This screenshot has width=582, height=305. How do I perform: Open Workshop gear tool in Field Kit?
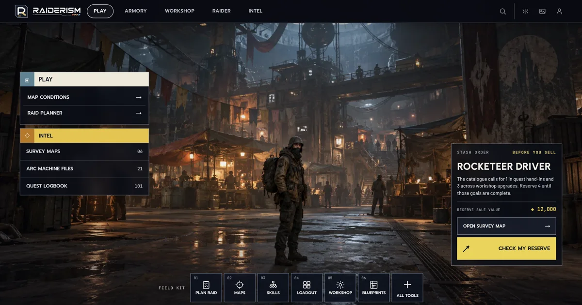click(x=340, y=288)
